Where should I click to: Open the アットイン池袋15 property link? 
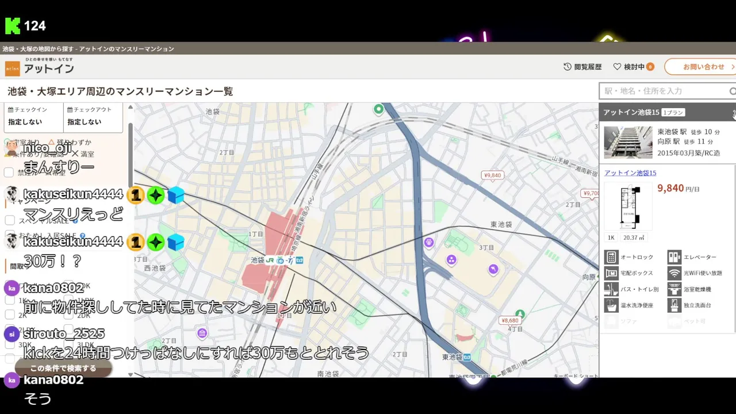point(630,173)
